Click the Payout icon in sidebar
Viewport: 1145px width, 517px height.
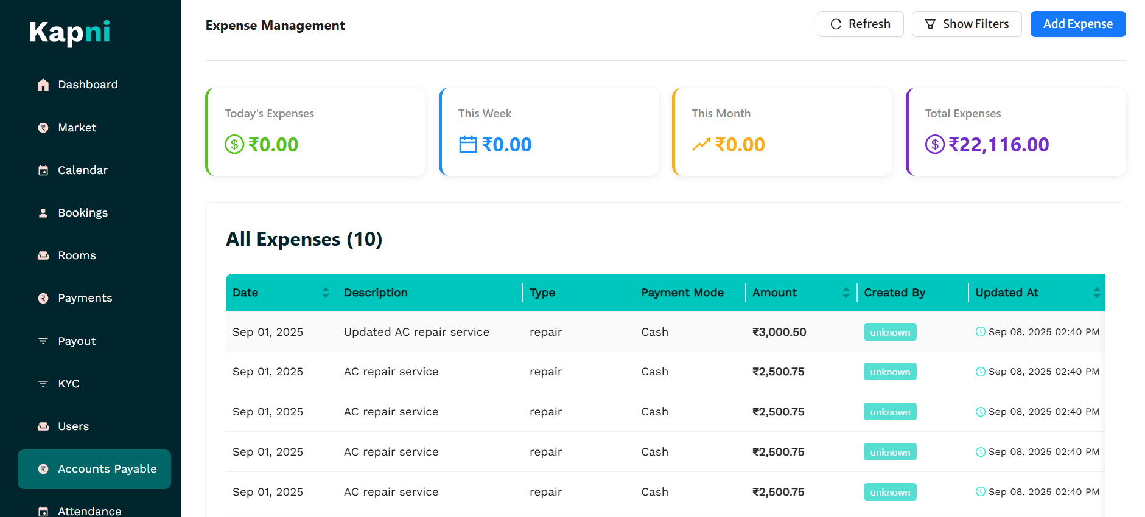43,341
